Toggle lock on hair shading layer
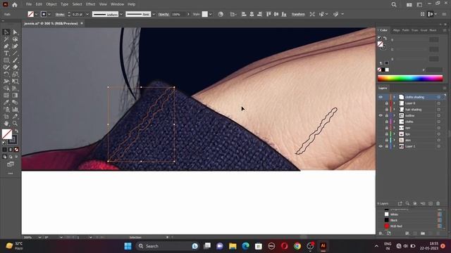This screenshot has width=451, height=253. pyautogui.click(x=387, y=110)
